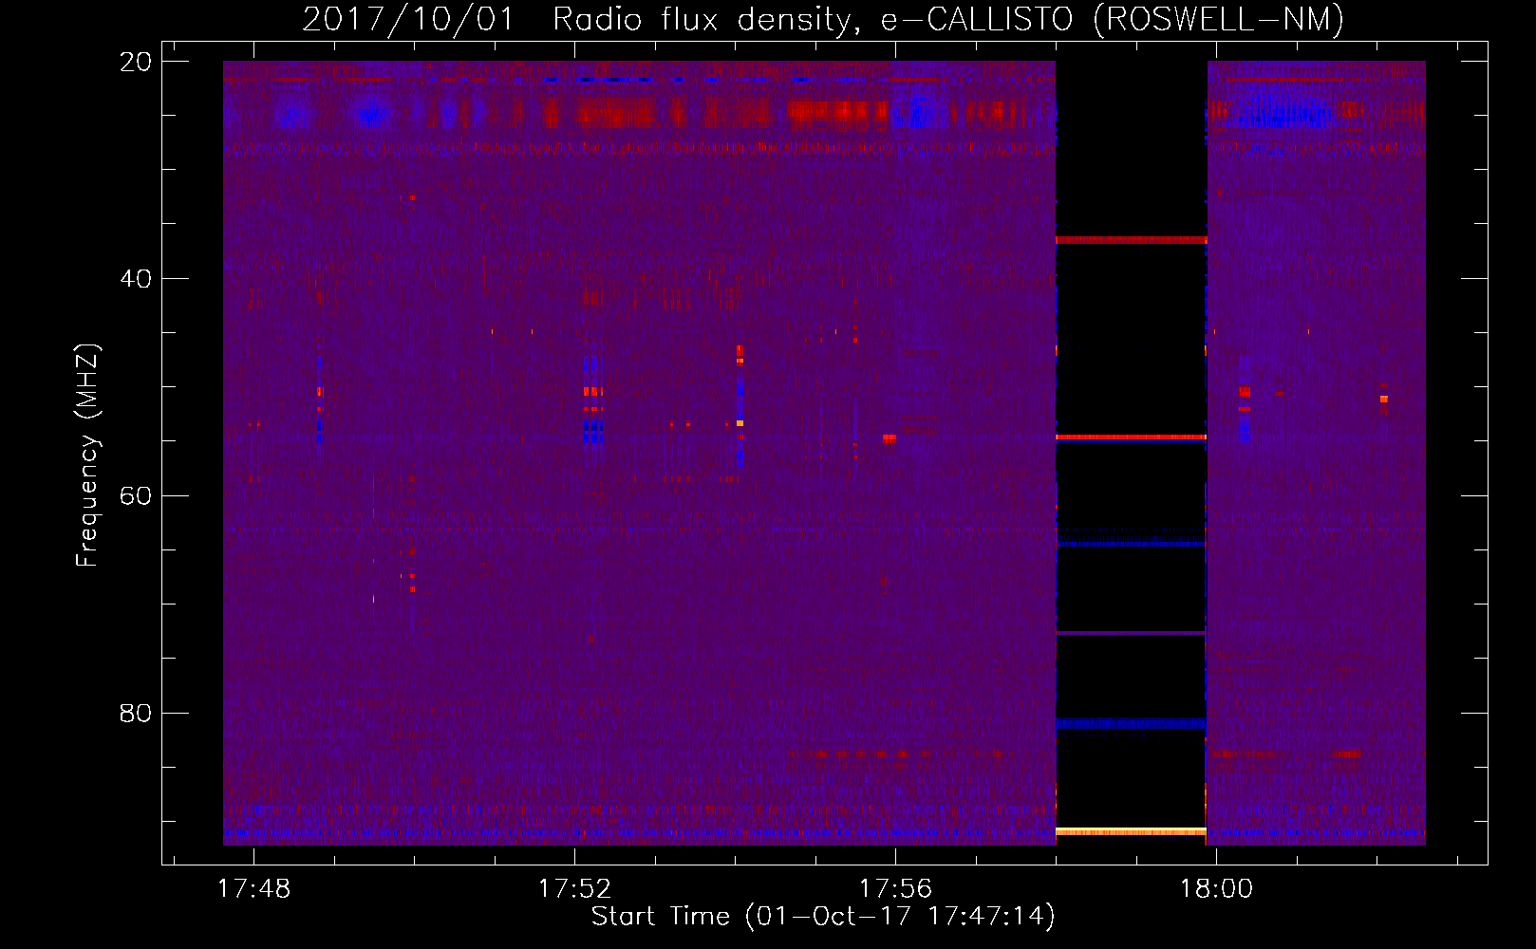This screenshot has width=1536, height=949.
Task: Click the time tick label "17:56"
Action: [x=895, y=889]
